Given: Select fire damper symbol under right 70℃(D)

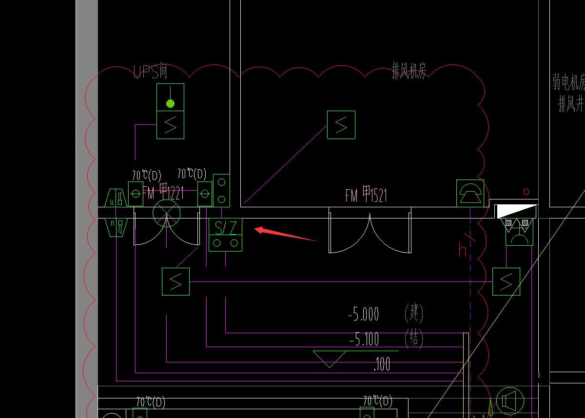Looking at the screenshot, I should pyautogui.click(x=205, y=194).
